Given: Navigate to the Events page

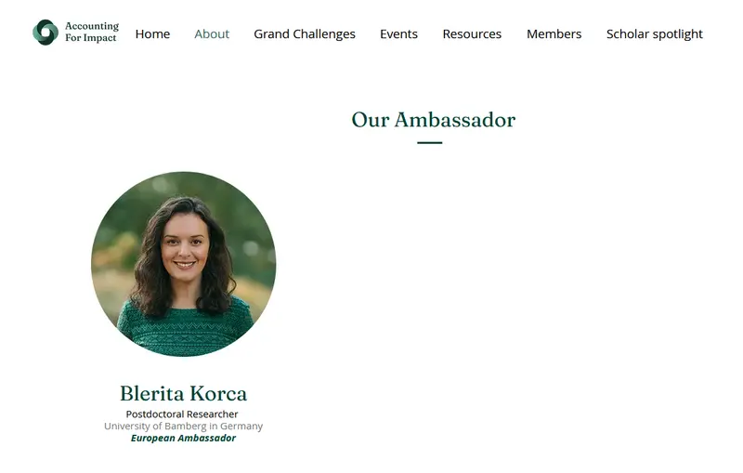Looking at the screenshot, I should pos(399,34).
